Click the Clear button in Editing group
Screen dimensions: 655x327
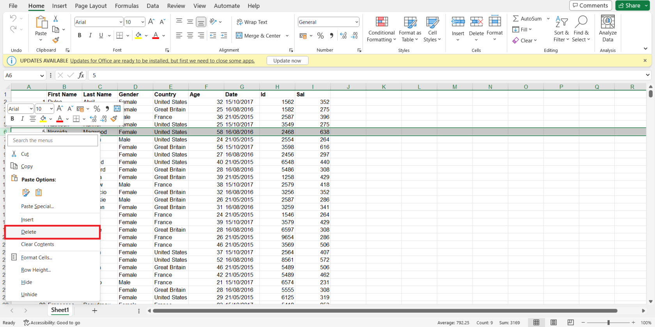click(525, 40)
